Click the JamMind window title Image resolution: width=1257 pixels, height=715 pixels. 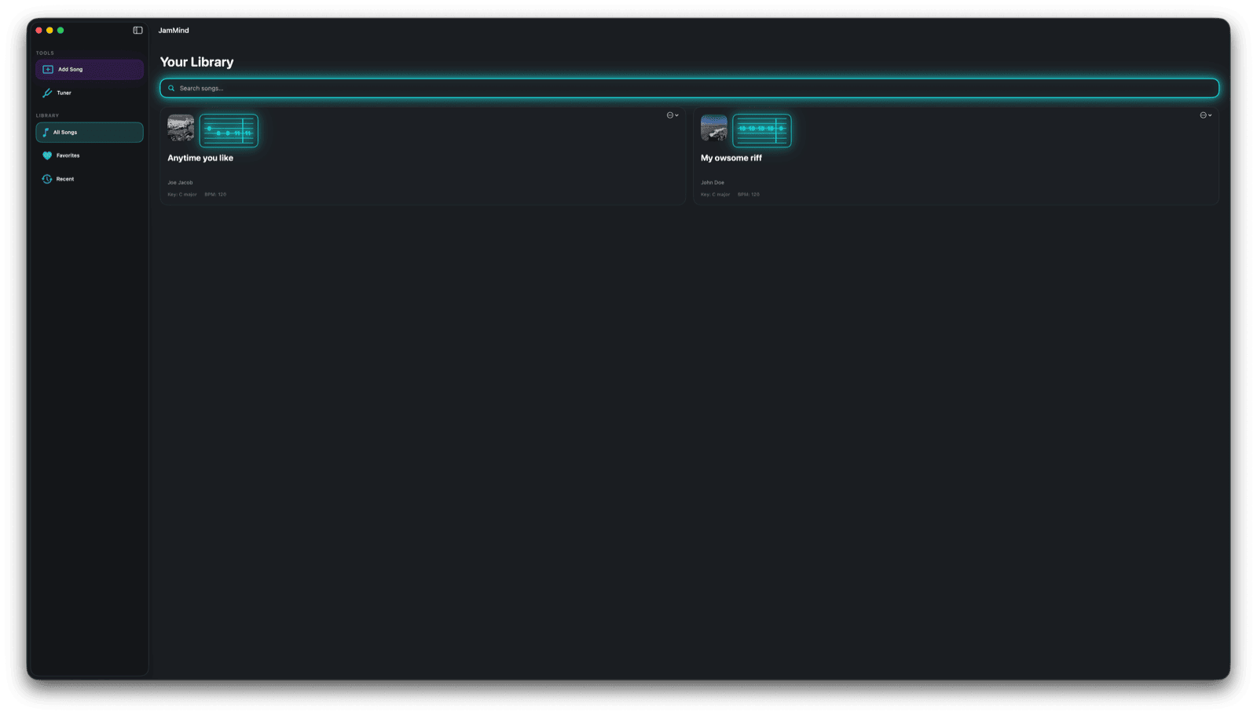click(x=174, y=31)
